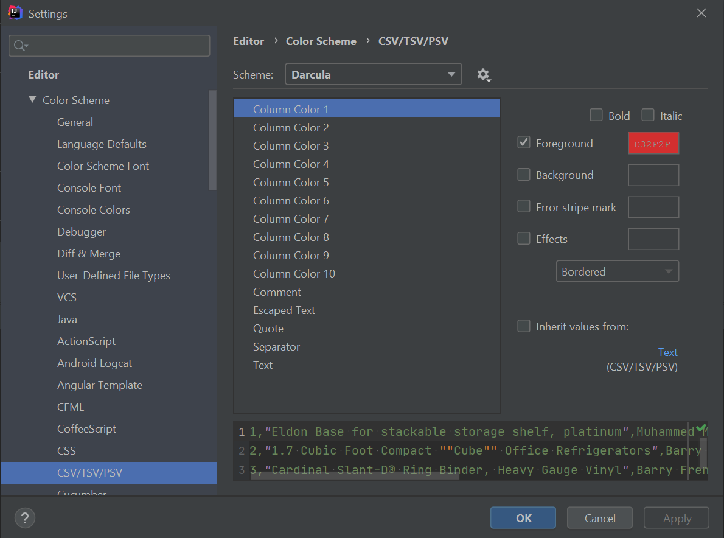
Task: Select the Editor settings category
Action: click(x=43, y=75)
